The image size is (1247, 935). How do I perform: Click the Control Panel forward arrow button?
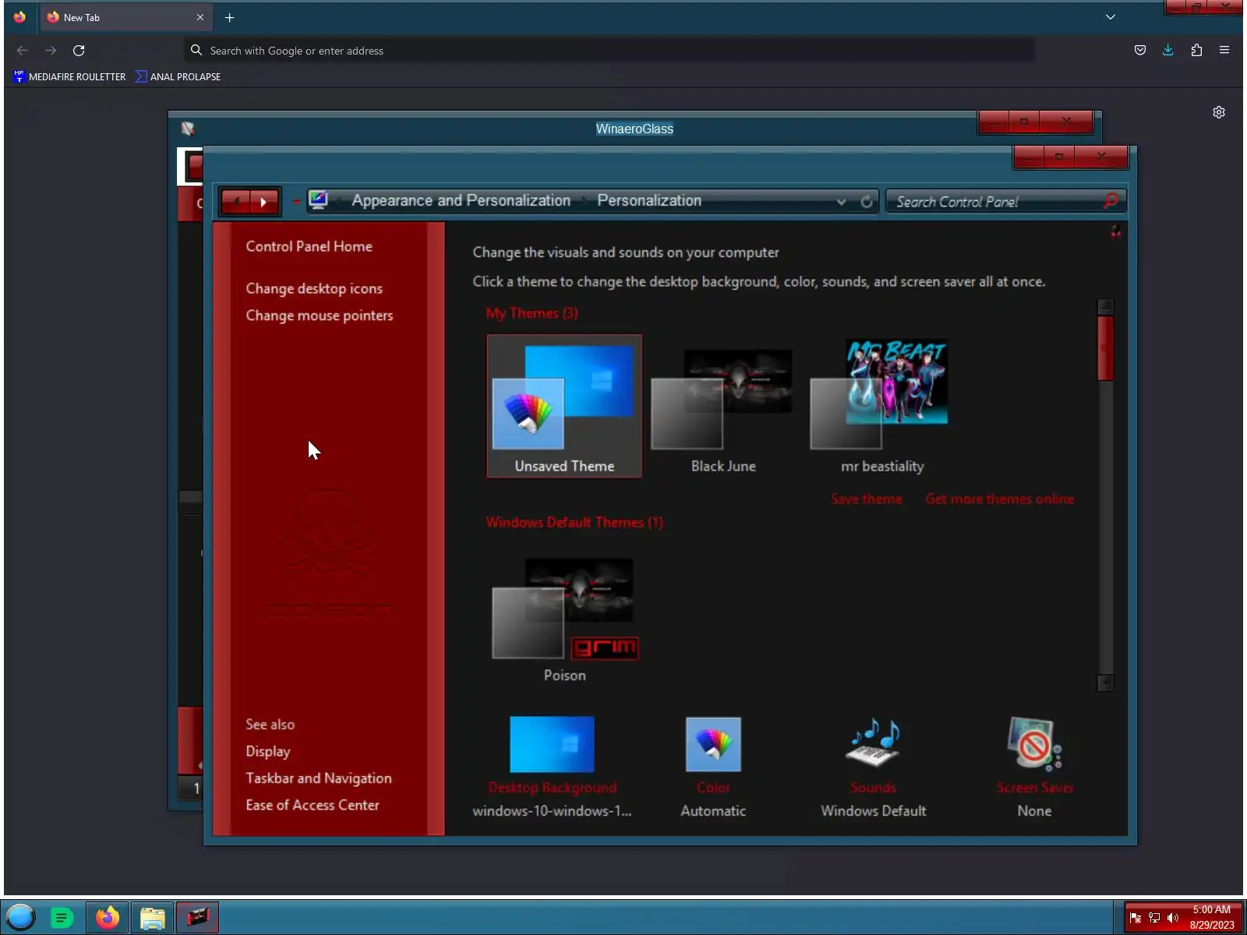[264, 202]
